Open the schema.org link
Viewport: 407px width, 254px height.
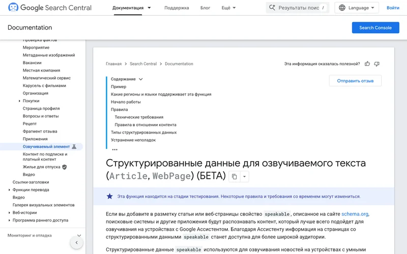[x=355, y=214]
